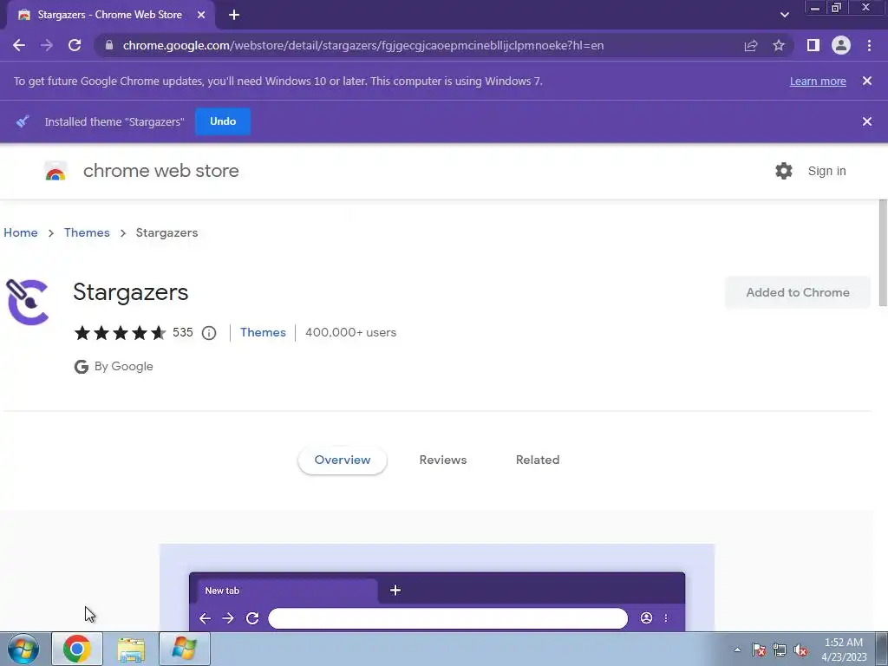Screen dimensions: 888x666
Task: Click the Added to Chrome button
Action: (798, 293)
